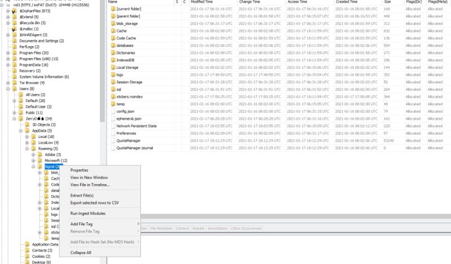Click the [current folder] icon in the list
The image size is (451, 264).
(x=113, y=8)
